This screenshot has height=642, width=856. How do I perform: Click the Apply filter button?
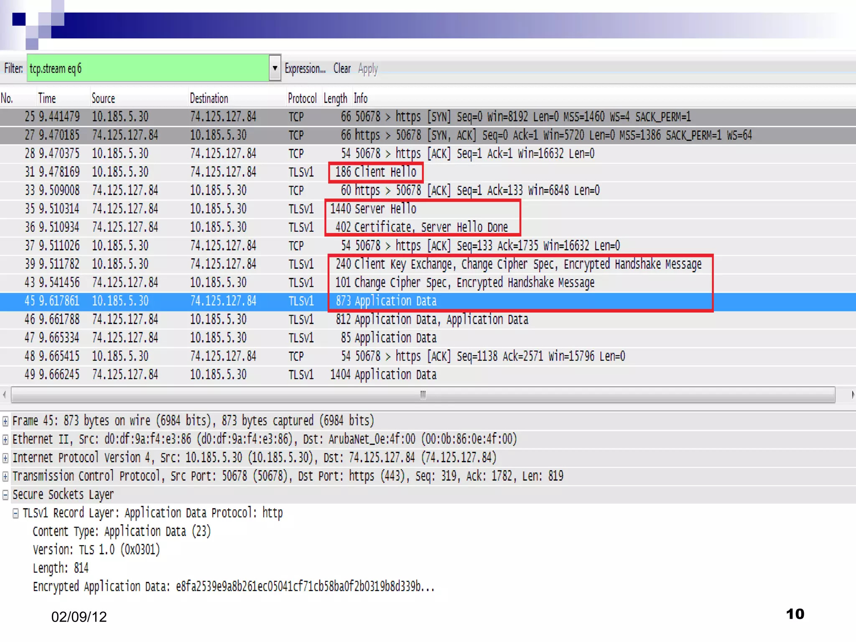point(368,69)
